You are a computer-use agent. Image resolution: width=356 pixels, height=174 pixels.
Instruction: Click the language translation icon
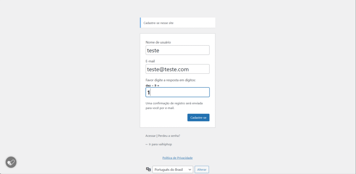(148, 169)
